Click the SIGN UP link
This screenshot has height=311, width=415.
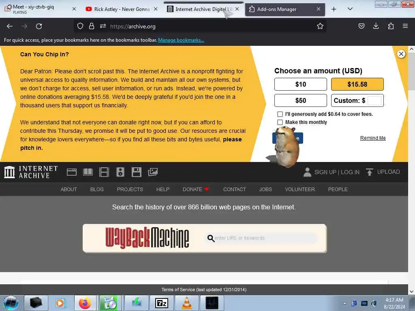325,172
